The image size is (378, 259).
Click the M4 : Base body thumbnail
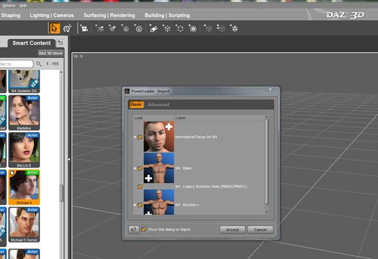pyautogui.click(x=159, y=168)
